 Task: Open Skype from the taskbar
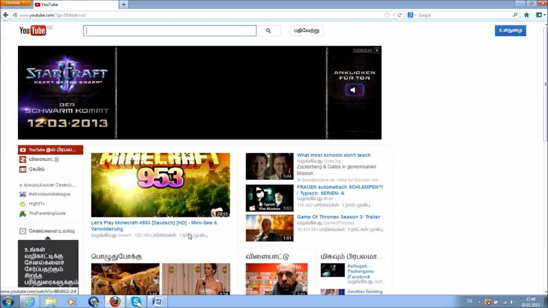coord(136,302)
